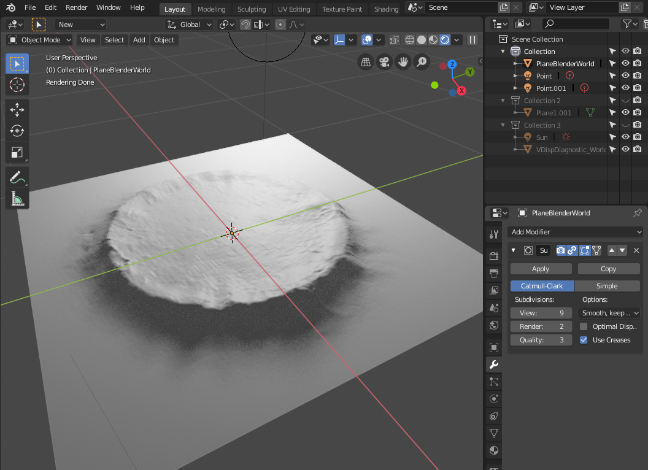
Task: Click the magnifier zoom icon in viewport
Action: (422, 61)
